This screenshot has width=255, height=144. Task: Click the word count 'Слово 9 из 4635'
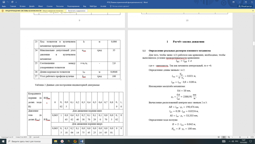(x=22, y=137)
